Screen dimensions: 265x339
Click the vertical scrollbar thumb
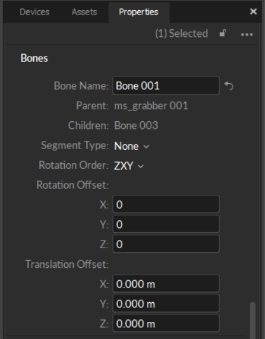(x=252, y=320)
